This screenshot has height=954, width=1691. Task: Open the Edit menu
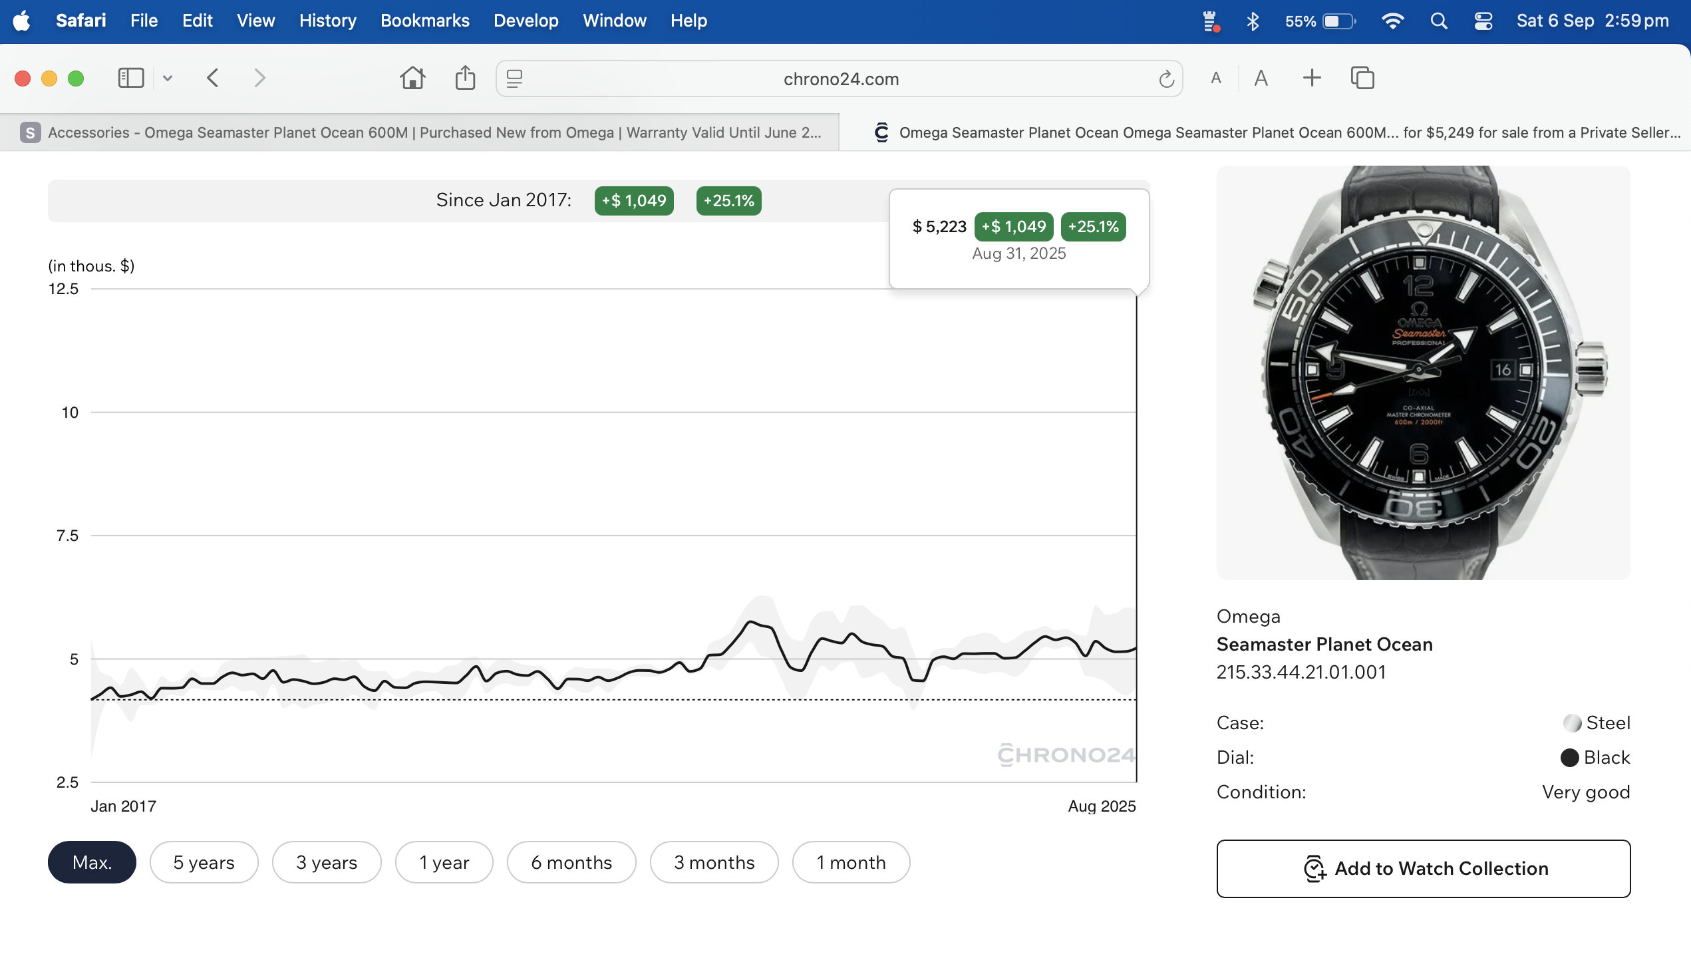(x=198, y=21)
